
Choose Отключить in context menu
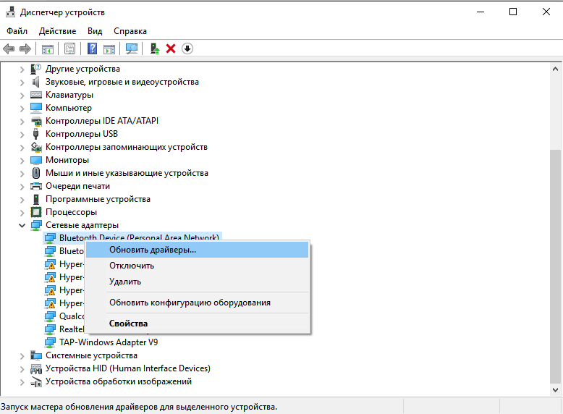pyautogui.click(x=197, y=266)
